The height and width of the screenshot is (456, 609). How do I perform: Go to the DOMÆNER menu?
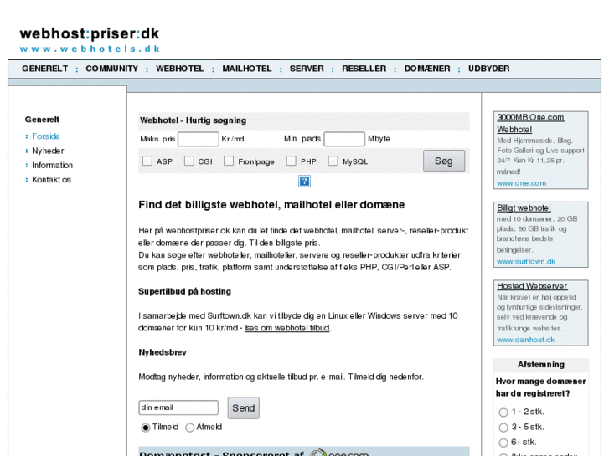click(x=427, y=69)
